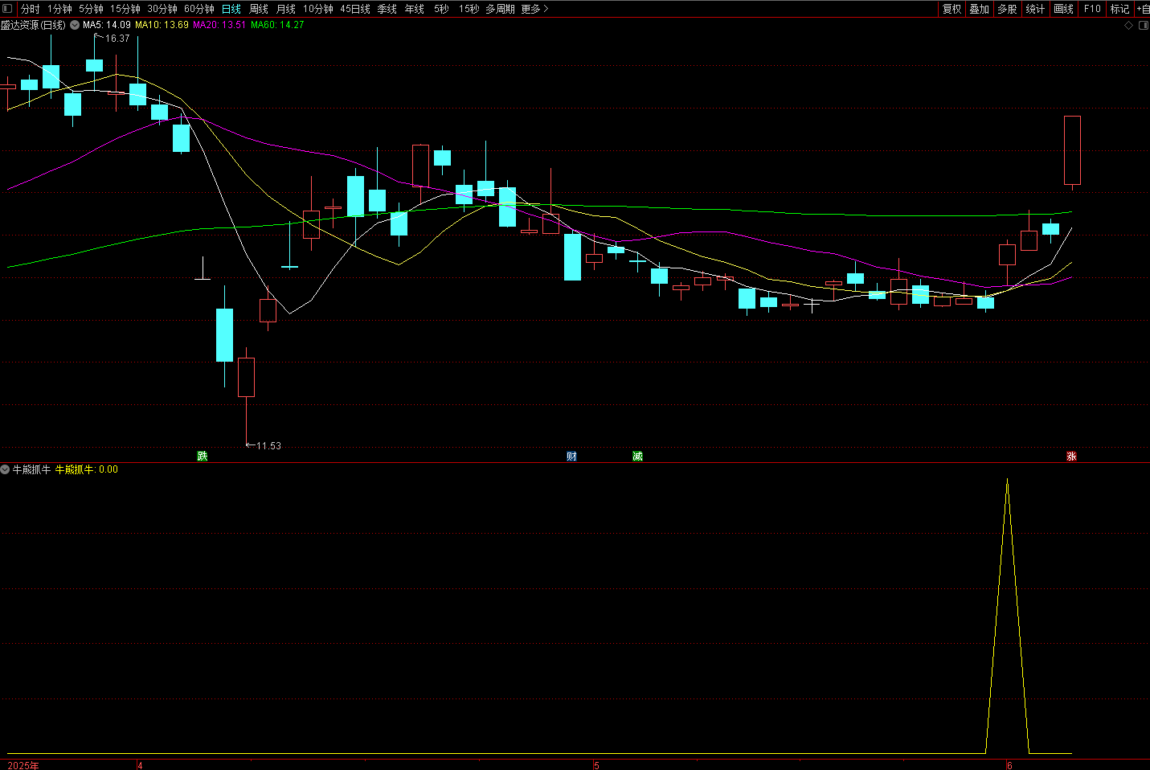
Task: Click the 2025年 timeline label
Action: (x=23, y=765)
